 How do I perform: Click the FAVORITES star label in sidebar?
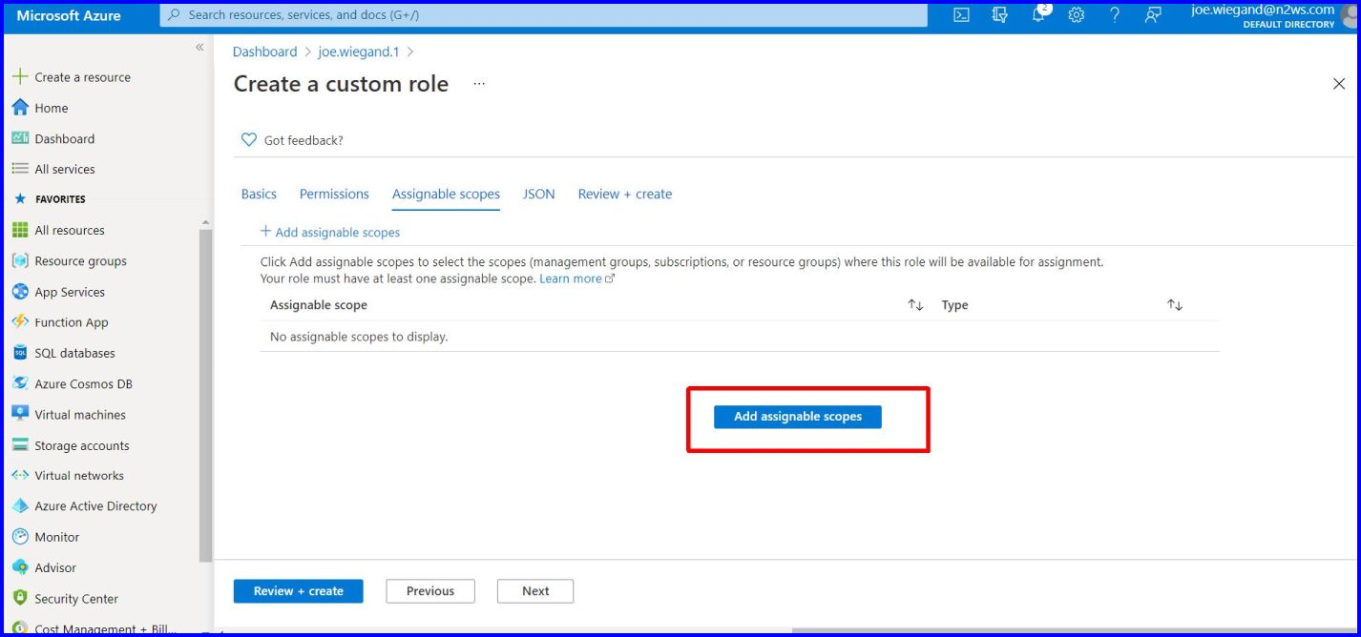(49, 199)
